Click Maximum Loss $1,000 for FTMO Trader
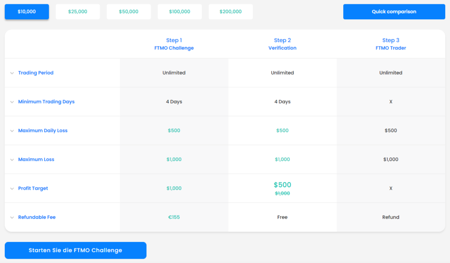 [x=391, y=159]
